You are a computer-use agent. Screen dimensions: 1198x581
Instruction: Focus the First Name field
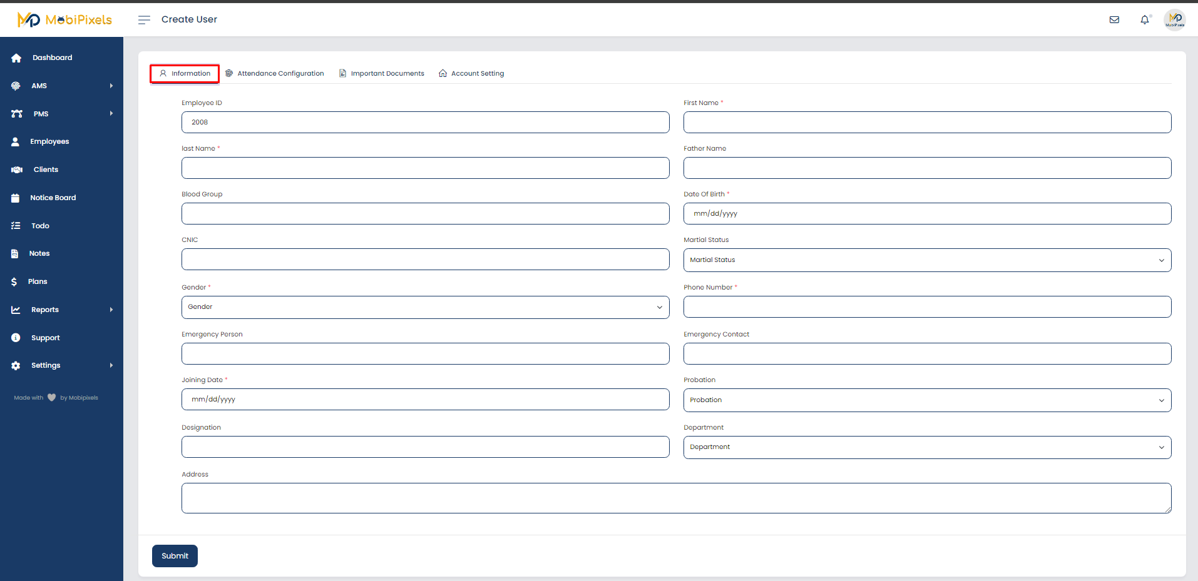(928, 122)
